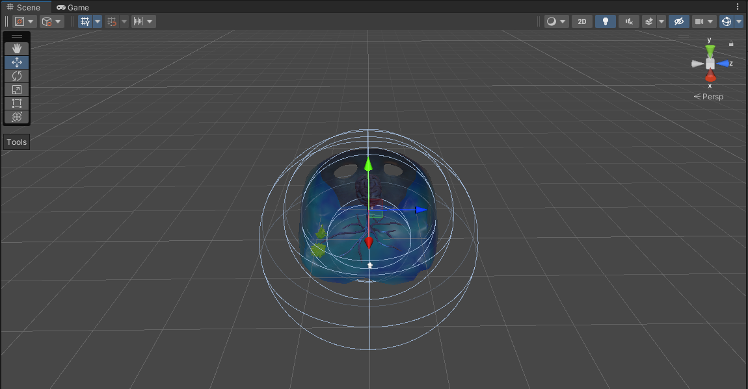Select the Rect tool
The height and width of the screenshot is (389, 748).
[17, 103]
